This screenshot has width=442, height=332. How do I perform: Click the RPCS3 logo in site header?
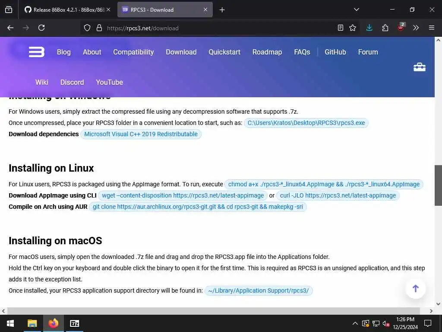point(36,52)
